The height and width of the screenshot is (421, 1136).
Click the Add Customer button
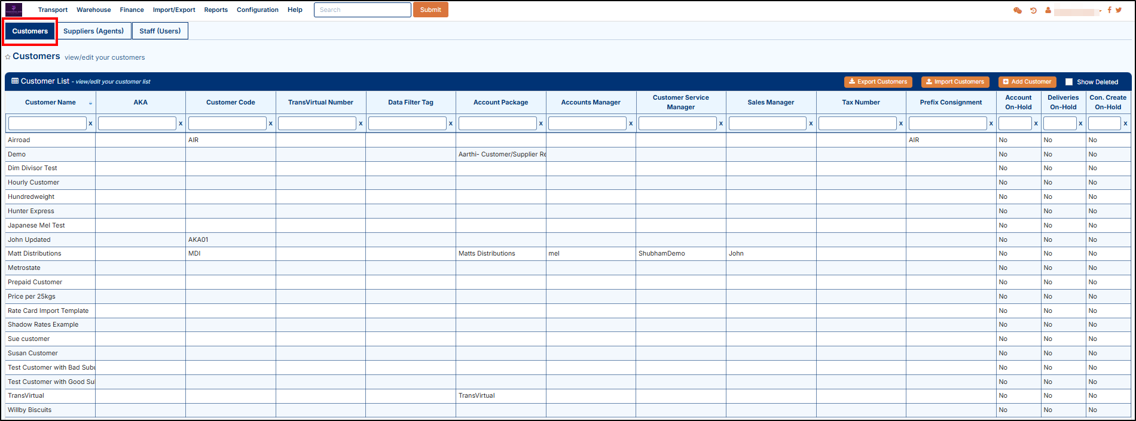point(1027,82)
